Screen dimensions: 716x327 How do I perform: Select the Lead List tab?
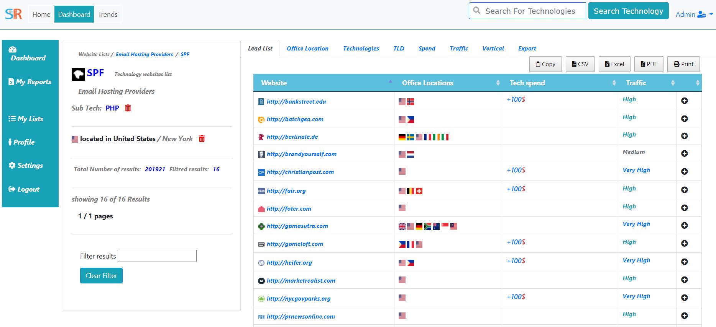click(x=260, y=49)
